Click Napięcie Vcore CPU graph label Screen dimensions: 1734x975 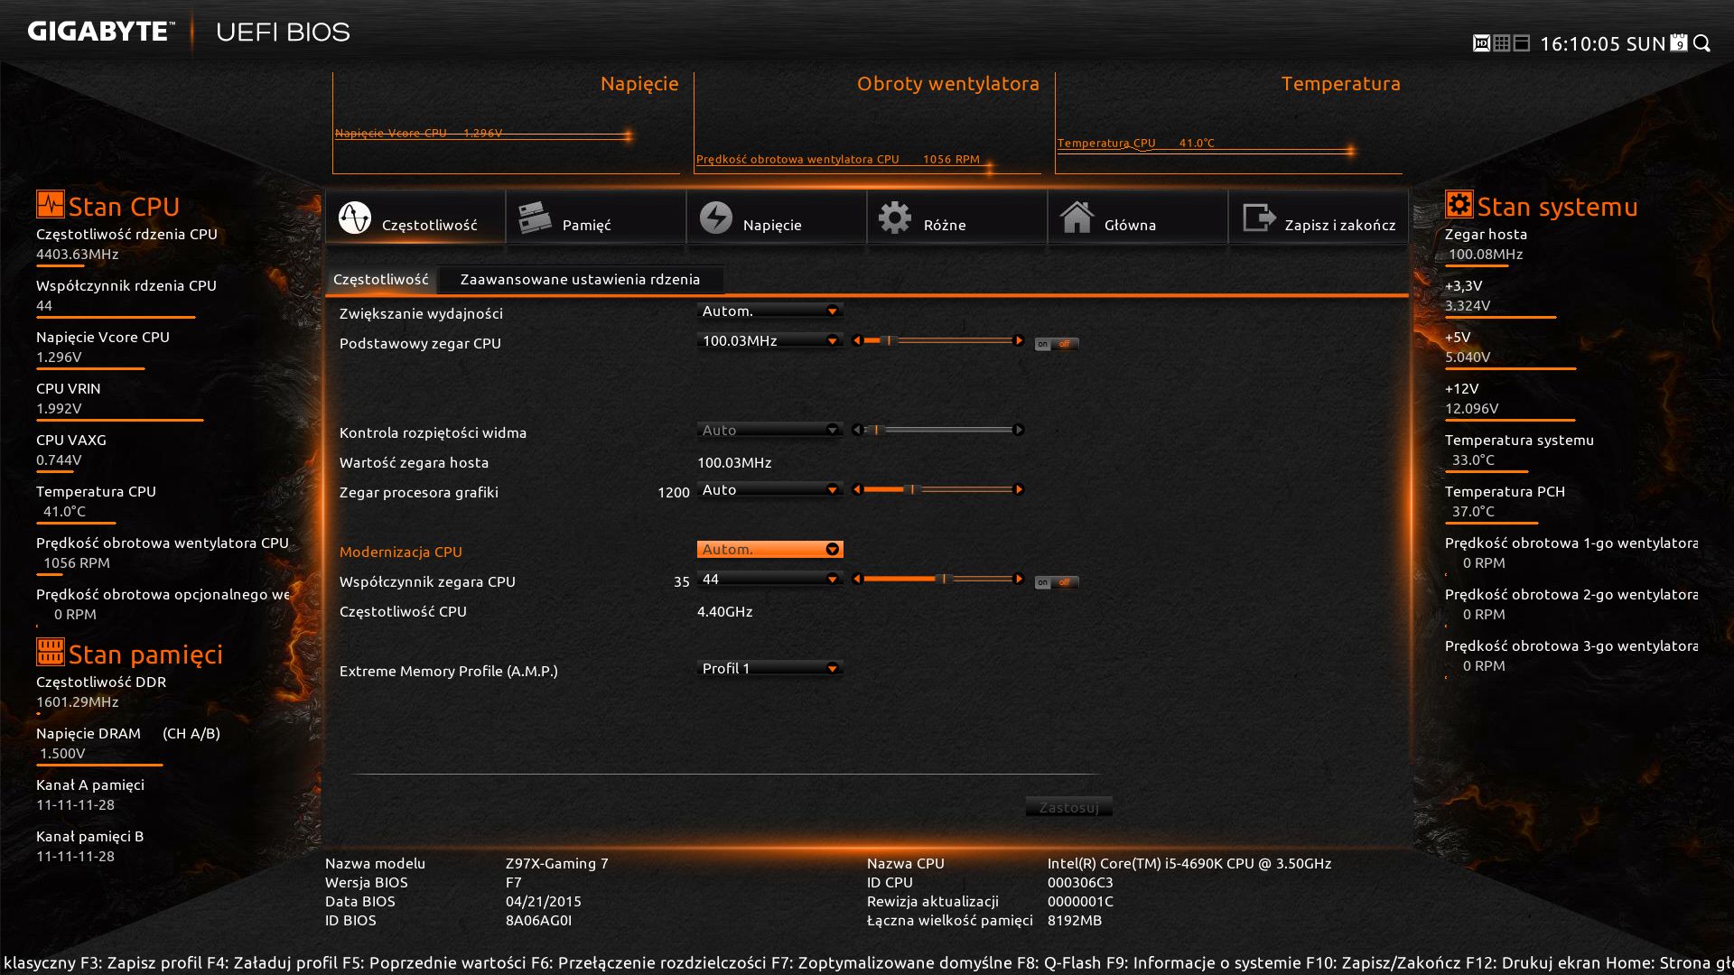click(x=391, y=133)
